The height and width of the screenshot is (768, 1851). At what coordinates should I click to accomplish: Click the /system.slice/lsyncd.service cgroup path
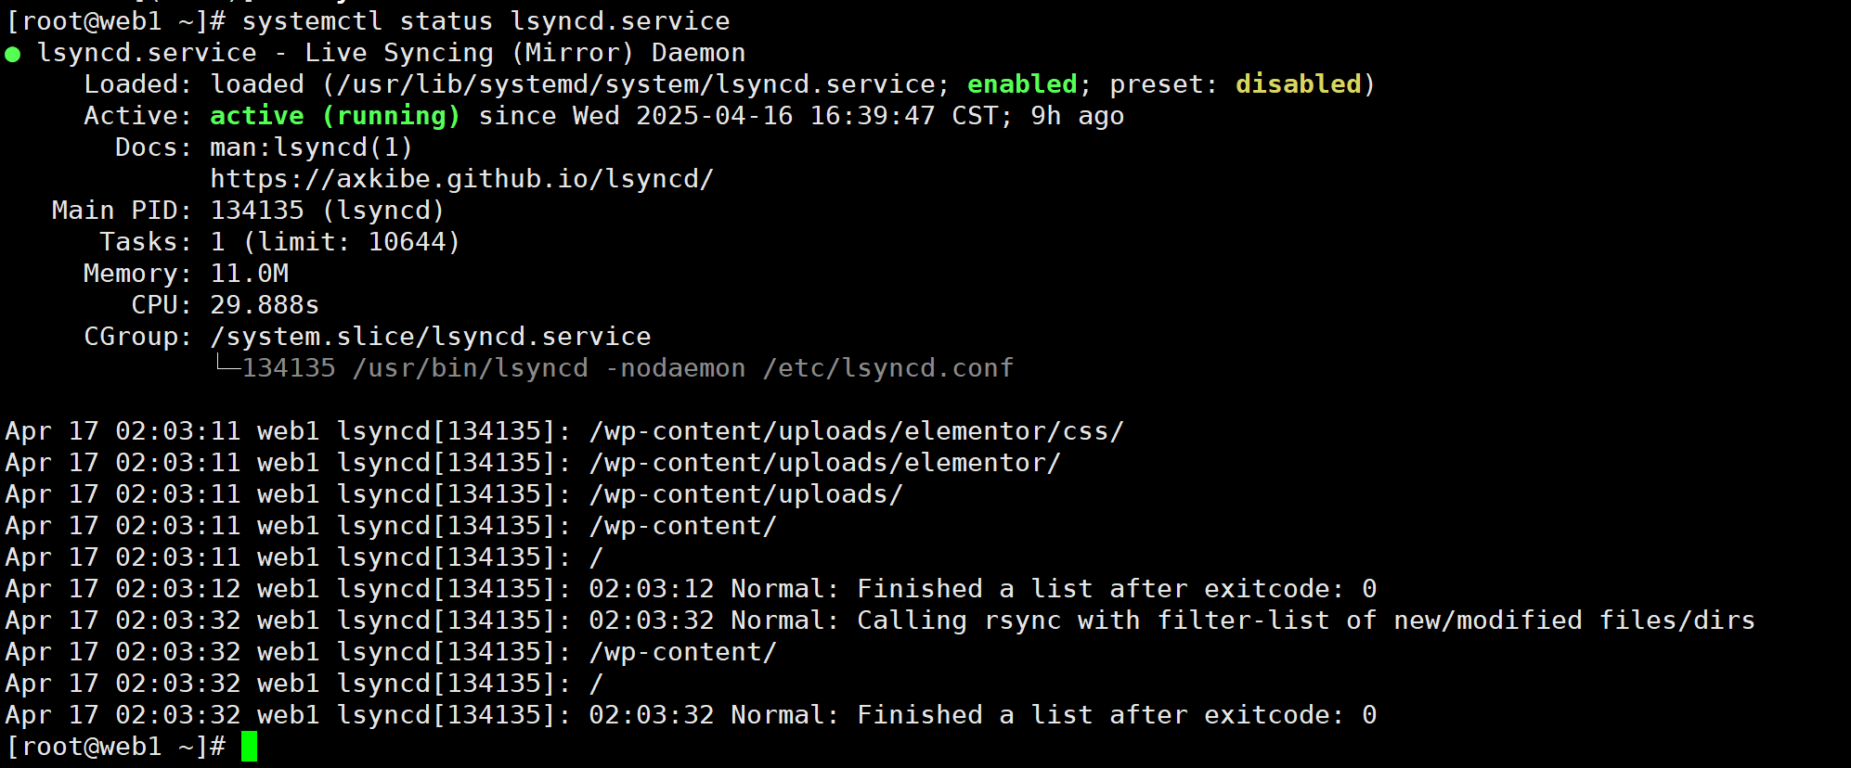pos(431,336)
